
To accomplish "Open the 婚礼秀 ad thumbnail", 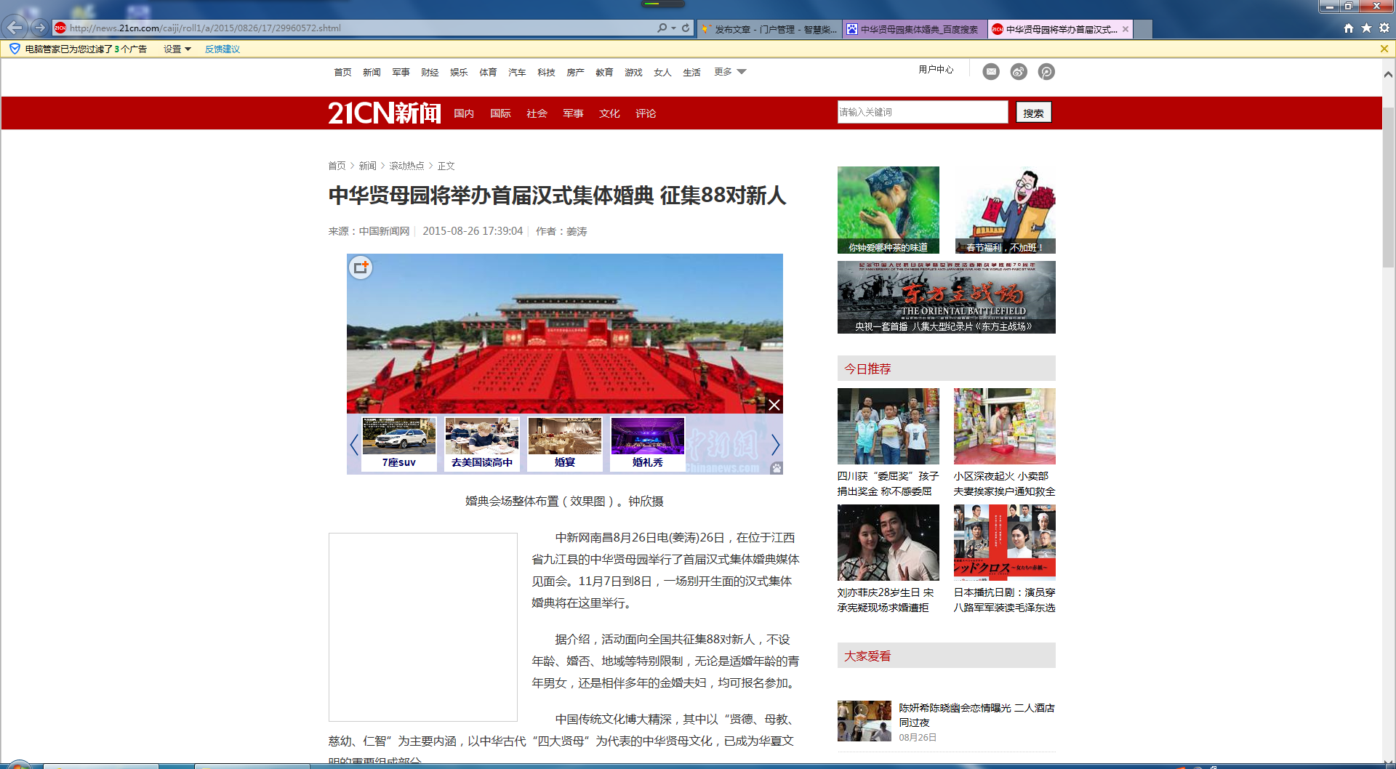I will coord(648,443).
